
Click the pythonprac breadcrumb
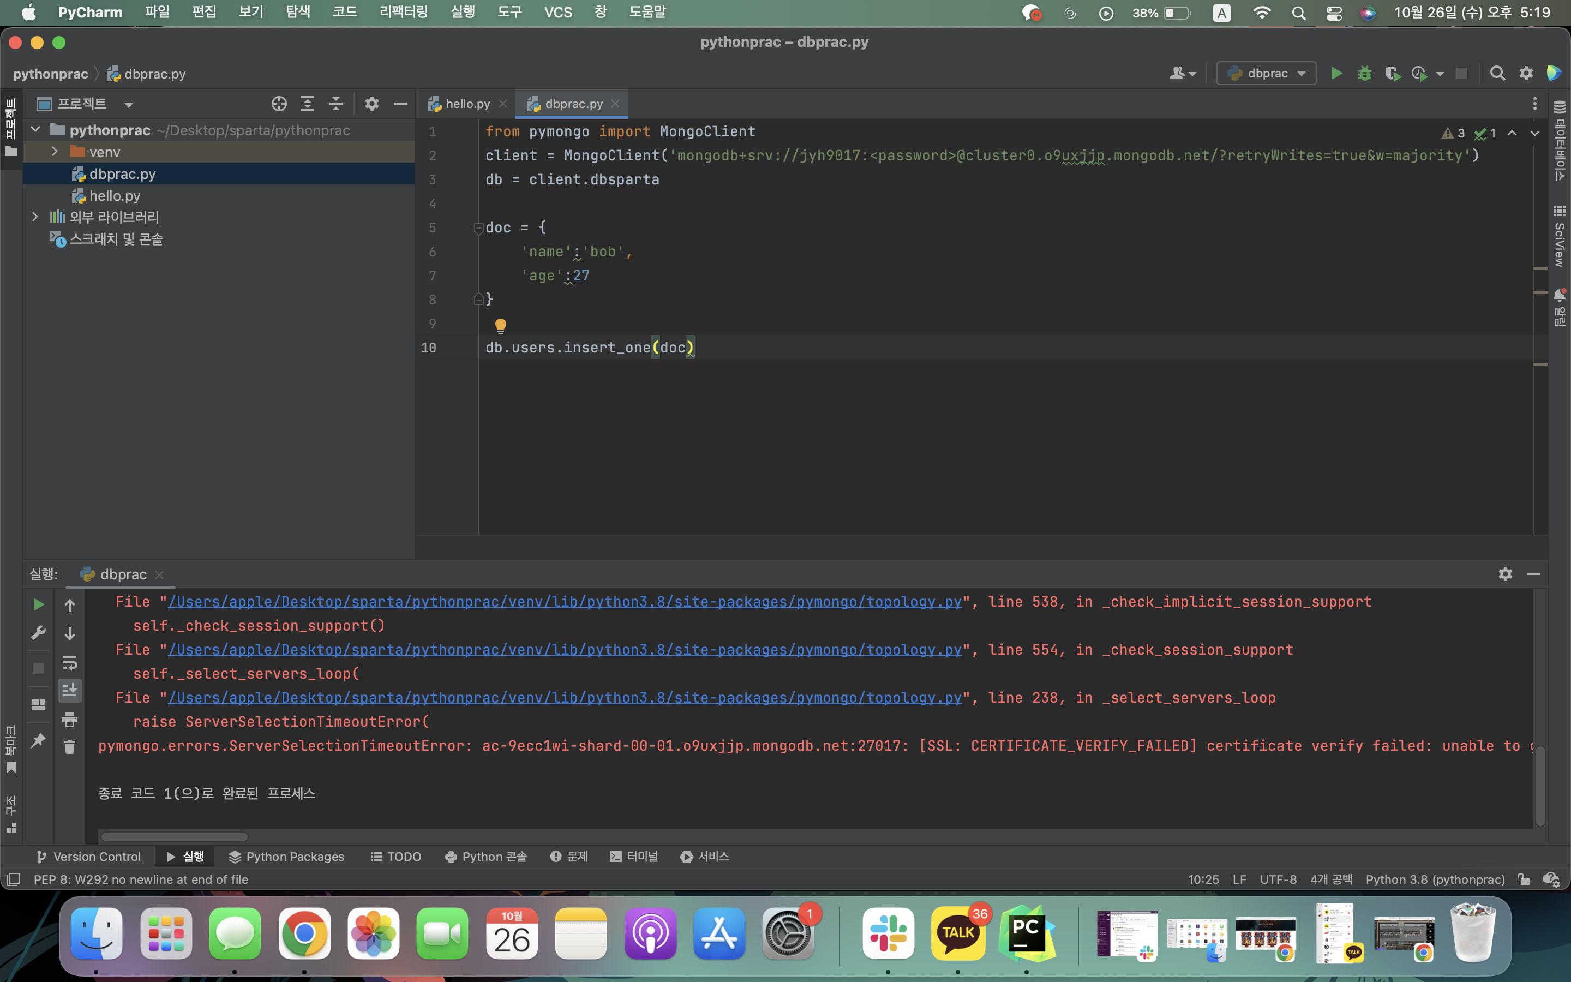pyautogui.click(x=51, y=74)
